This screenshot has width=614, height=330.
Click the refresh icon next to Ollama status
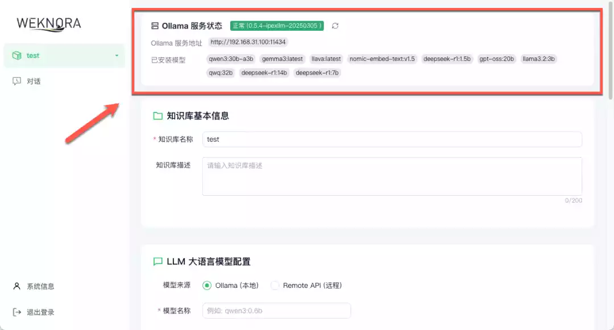coord(334,26)
